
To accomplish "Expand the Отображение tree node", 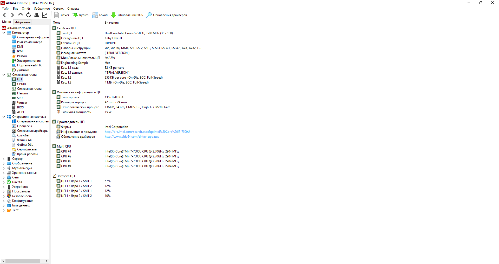I will pos(4,163).
